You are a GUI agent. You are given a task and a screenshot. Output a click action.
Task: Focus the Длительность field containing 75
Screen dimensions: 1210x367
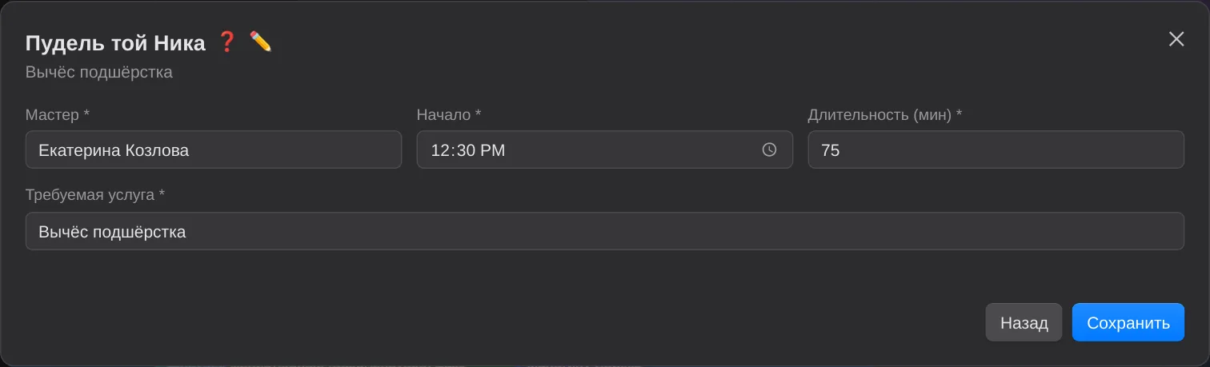point(996,150)
